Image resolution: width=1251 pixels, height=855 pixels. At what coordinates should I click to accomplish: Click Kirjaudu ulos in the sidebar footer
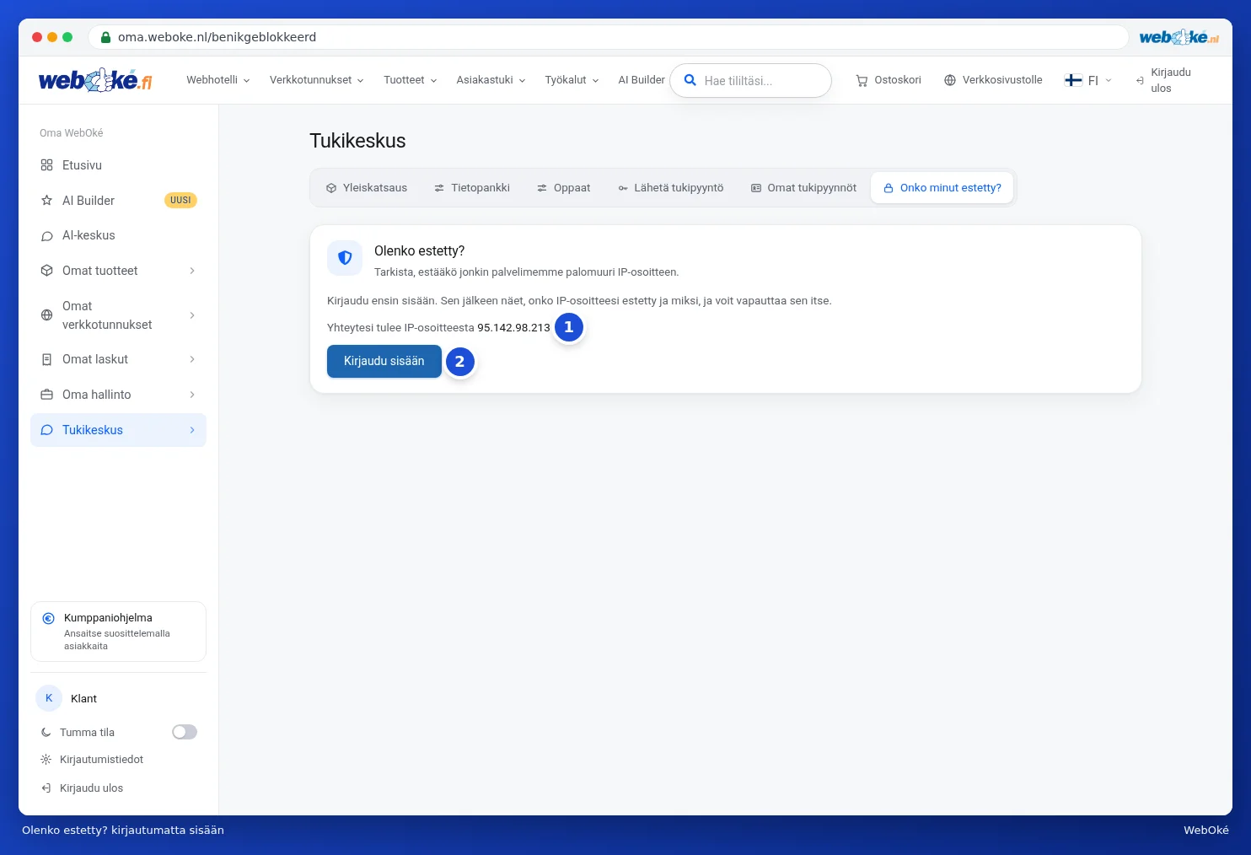(x=83, y=788)
